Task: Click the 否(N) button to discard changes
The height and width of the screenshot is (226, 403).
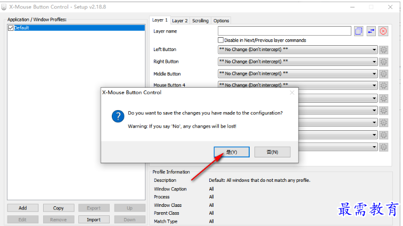Action: pyautogui.click(x=273, y=152)
